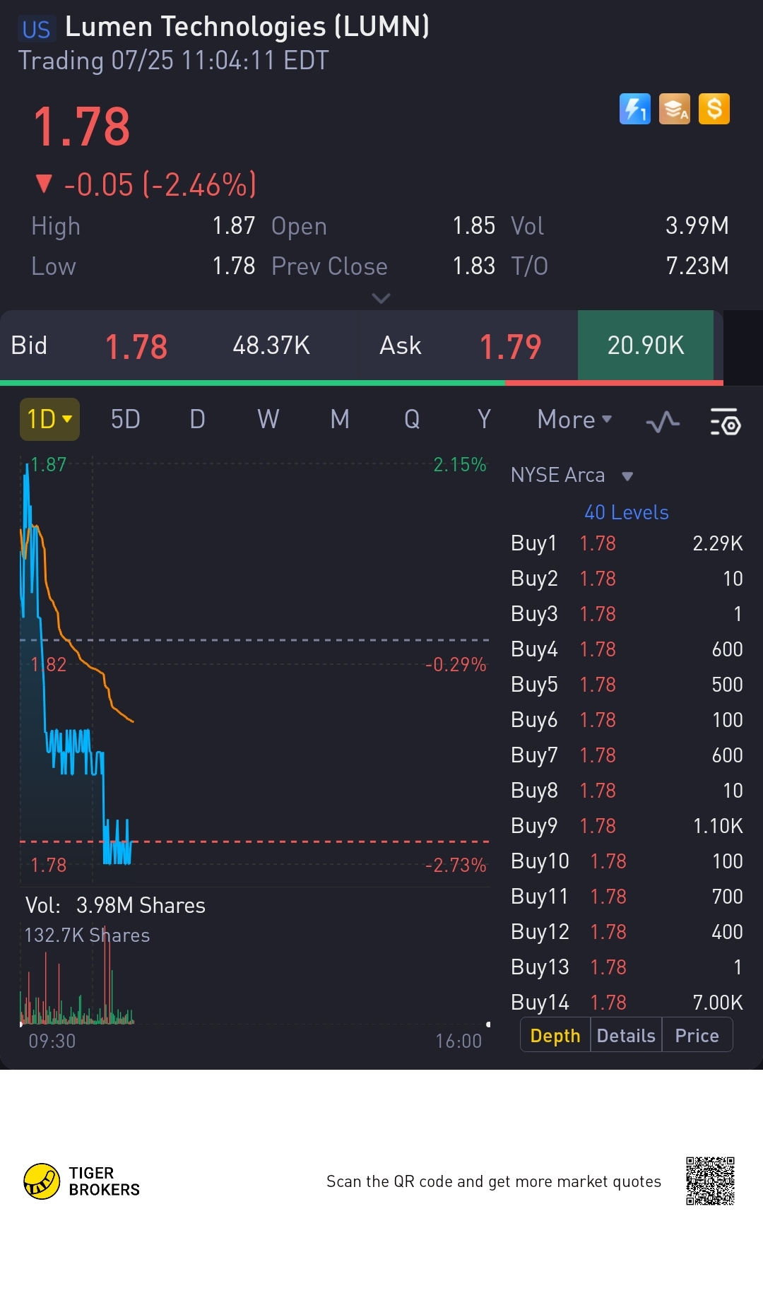763x1293 pixels.
Task: Tap the Buy8 order book row
Action: (x=627, y=791)
